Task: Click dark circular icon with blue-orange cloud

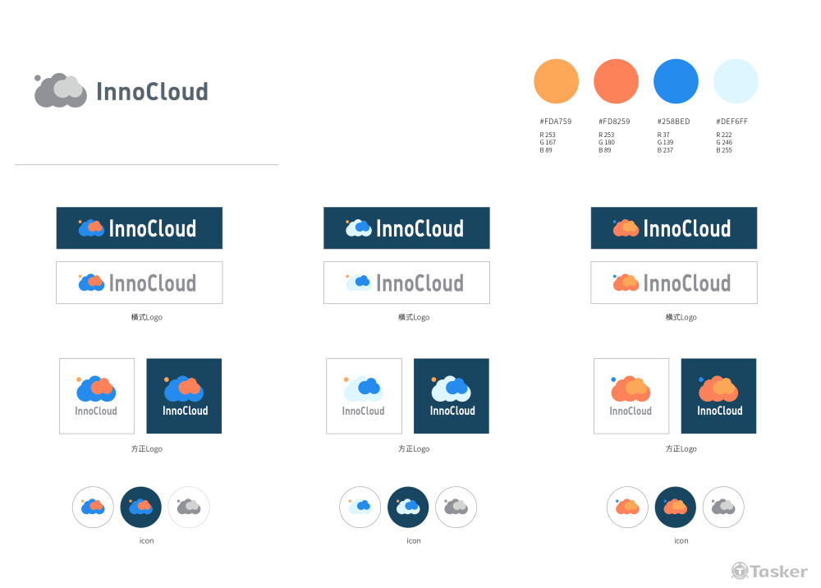Action: pyautogui.click(x=141, y=507)
